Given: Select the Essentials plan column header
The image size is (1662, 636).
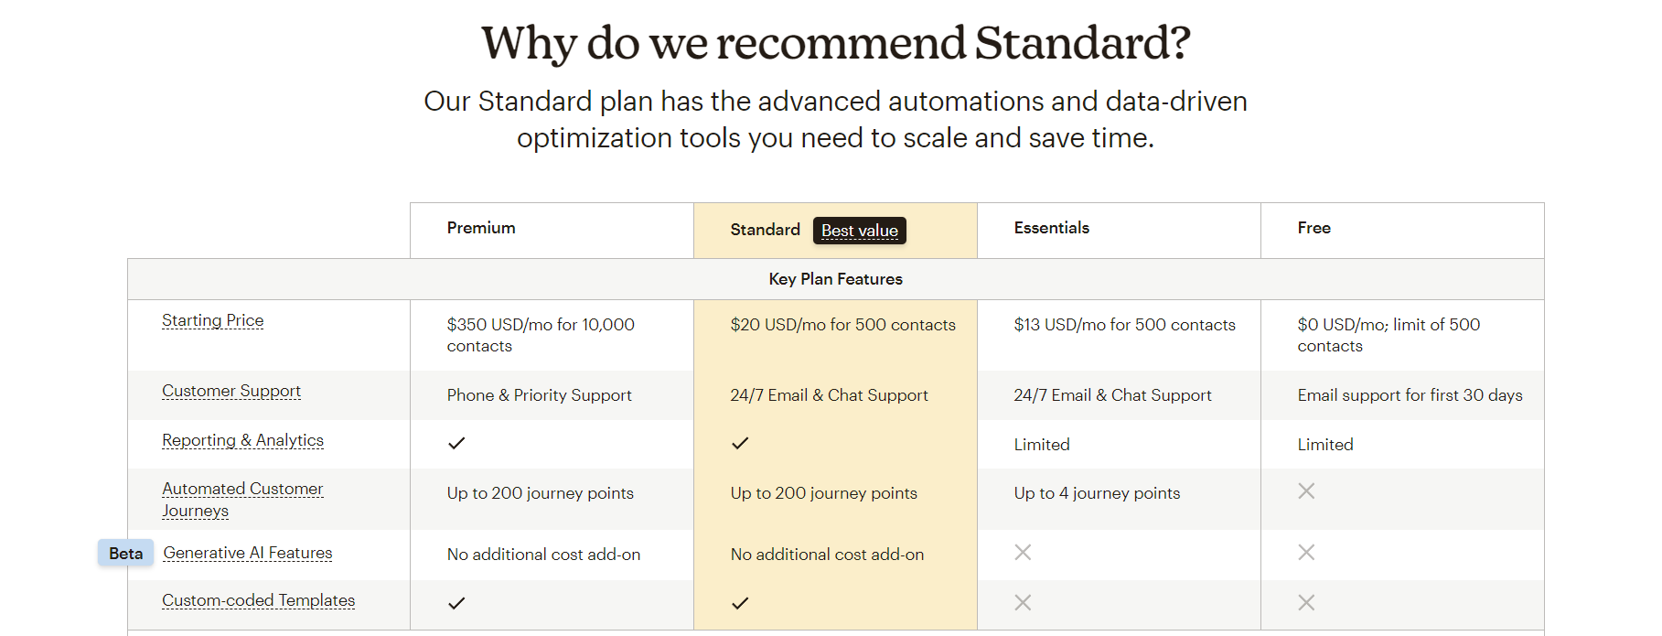Looking at the screenshot, I should click(1051, 228).
